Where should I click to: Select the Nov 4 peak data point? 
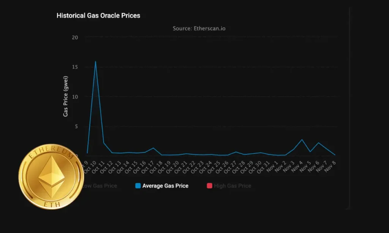point(302,140)
